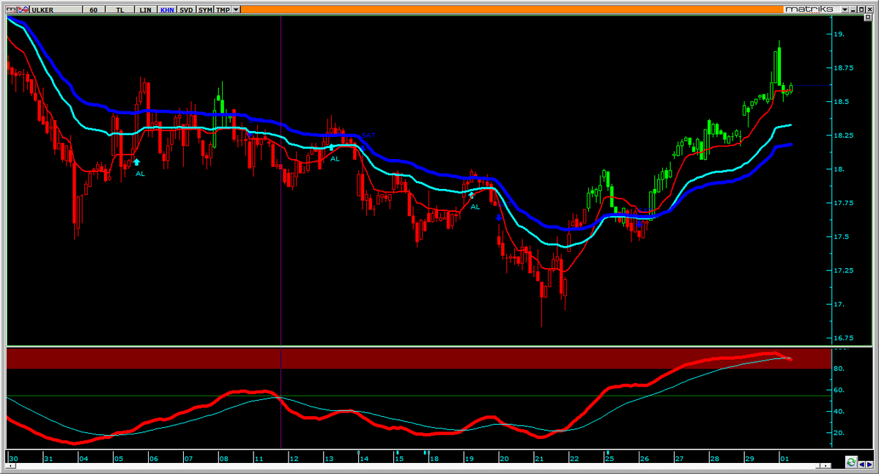The height and width of the screenshot is (474, 879).
Task: Click scrollbar right arrow button at bottom
Action: click(826, 466)
